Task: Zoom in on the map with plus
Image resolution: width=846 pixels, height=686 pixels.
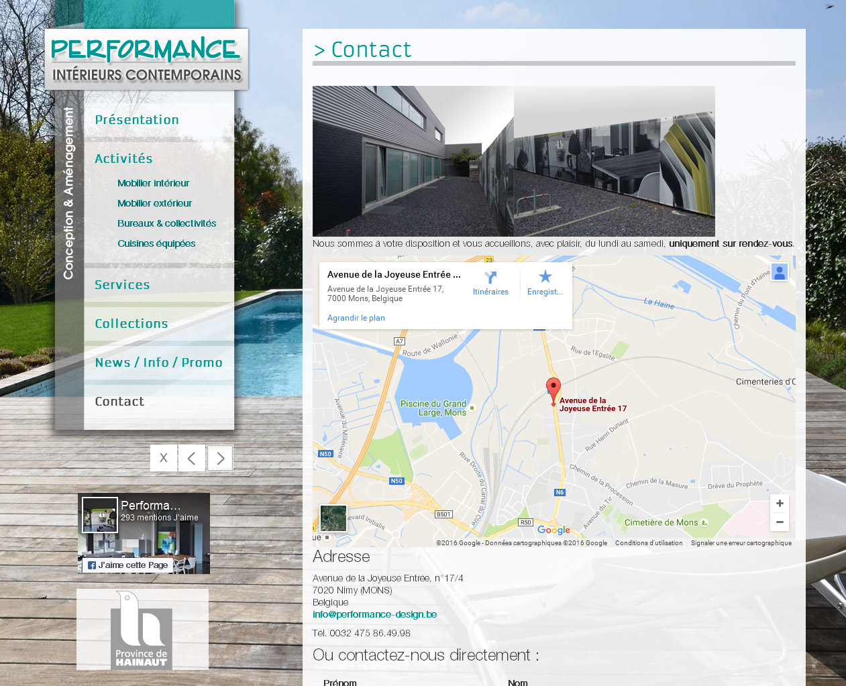Action: click(780, 504)
